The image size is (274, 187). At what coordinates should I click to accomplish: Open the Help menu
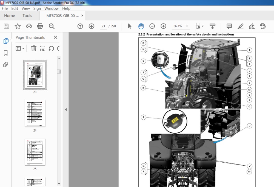tap(66, 8)
